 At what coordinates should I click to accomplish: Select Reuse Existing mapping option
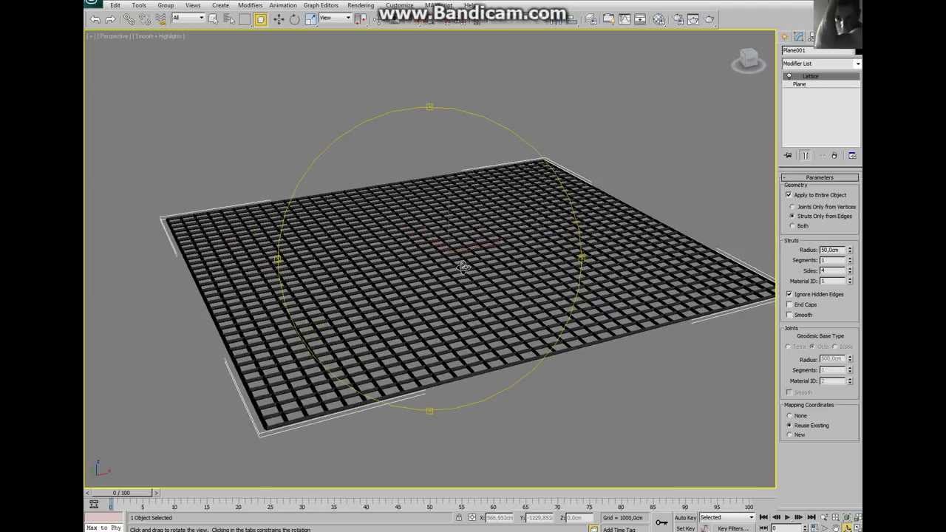(x=790, y=426)
